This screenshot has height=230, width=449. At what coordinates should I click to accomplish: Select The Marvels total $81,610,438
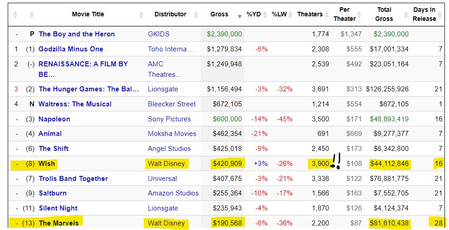(x=389, y=223)
